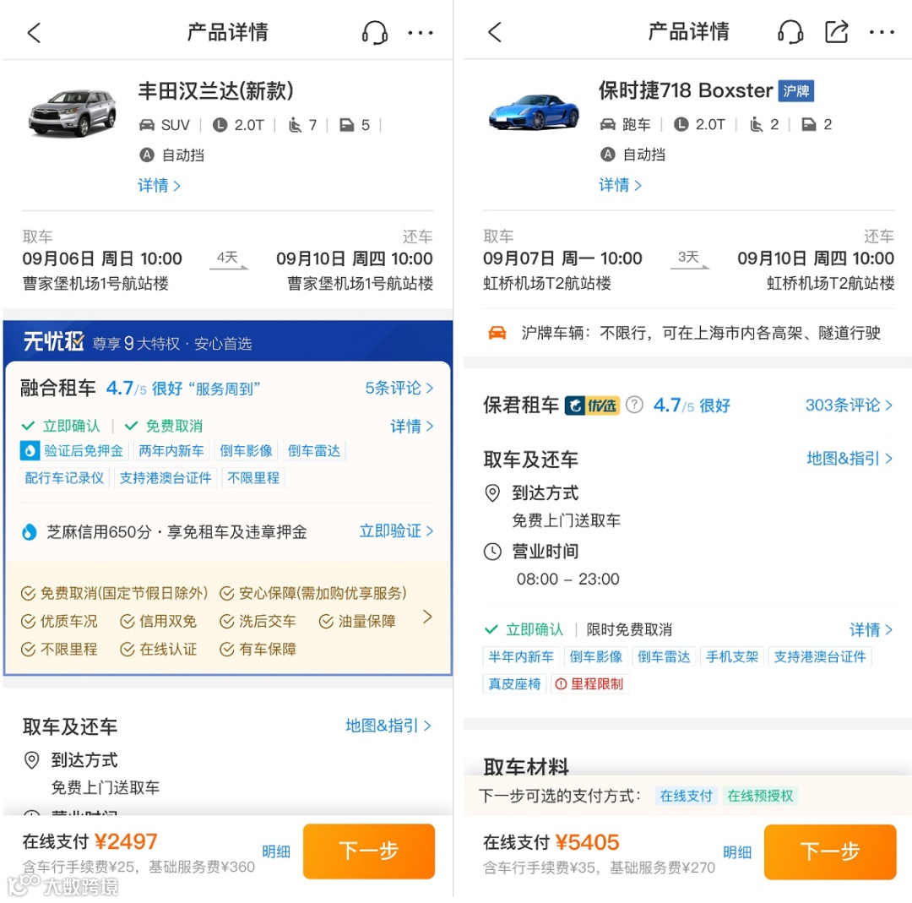Tap the headset icon on Porsche page
912x903 pixels.
click(790, 33)
